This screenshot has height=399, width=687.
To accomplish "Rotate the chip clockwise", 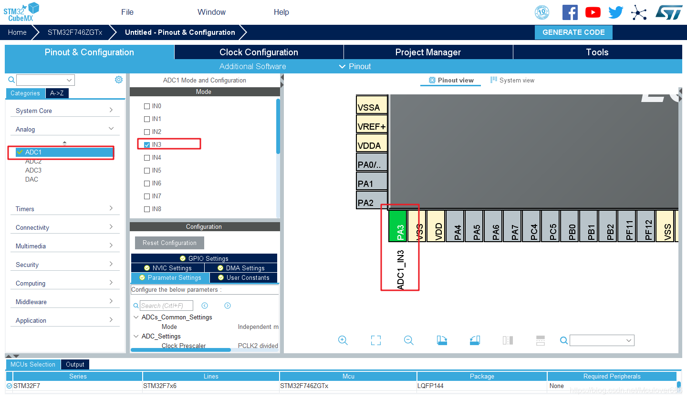I will pyautogui.click(x=442, y=340).
